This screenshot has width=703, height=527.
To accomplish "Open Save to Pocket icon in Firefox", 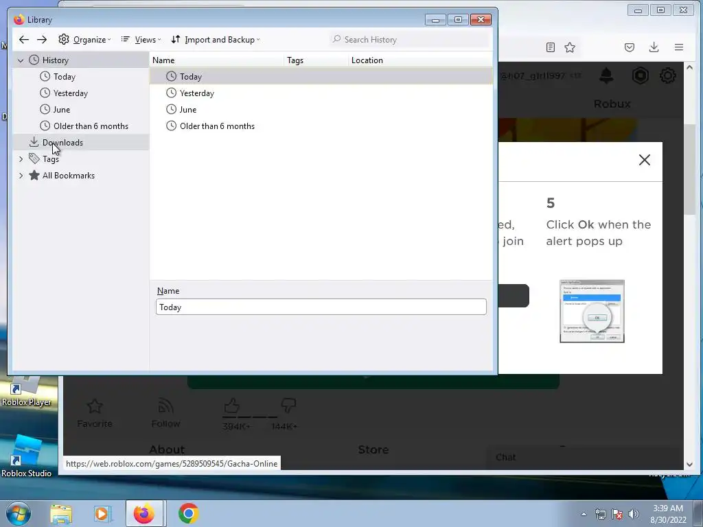I will point(630,47).
